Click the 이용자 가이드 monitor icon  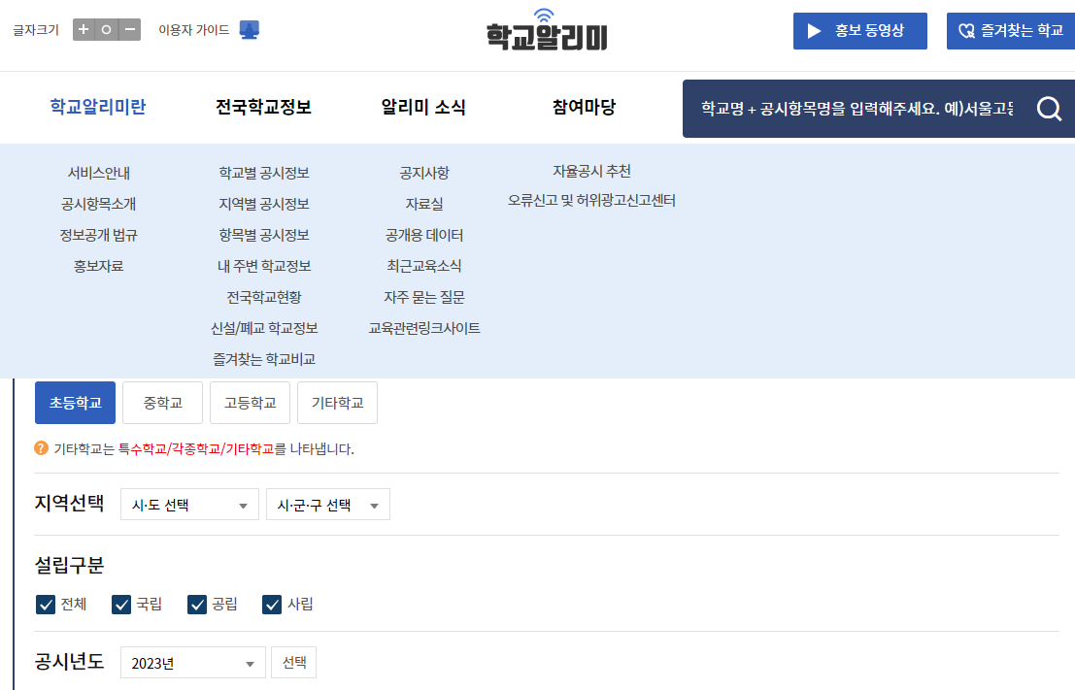250,29
